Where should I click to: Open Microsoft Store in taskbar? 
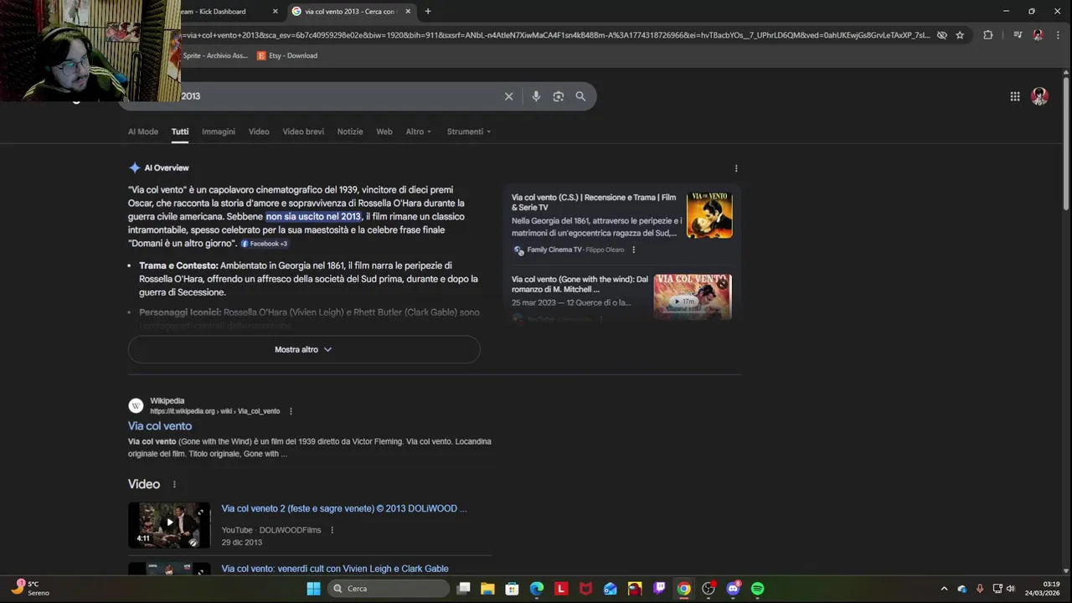point(512,589)
